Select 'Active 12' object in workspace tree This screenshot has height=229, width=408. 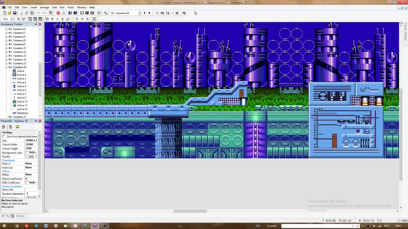pyautogui.click(x=22, y=101)
